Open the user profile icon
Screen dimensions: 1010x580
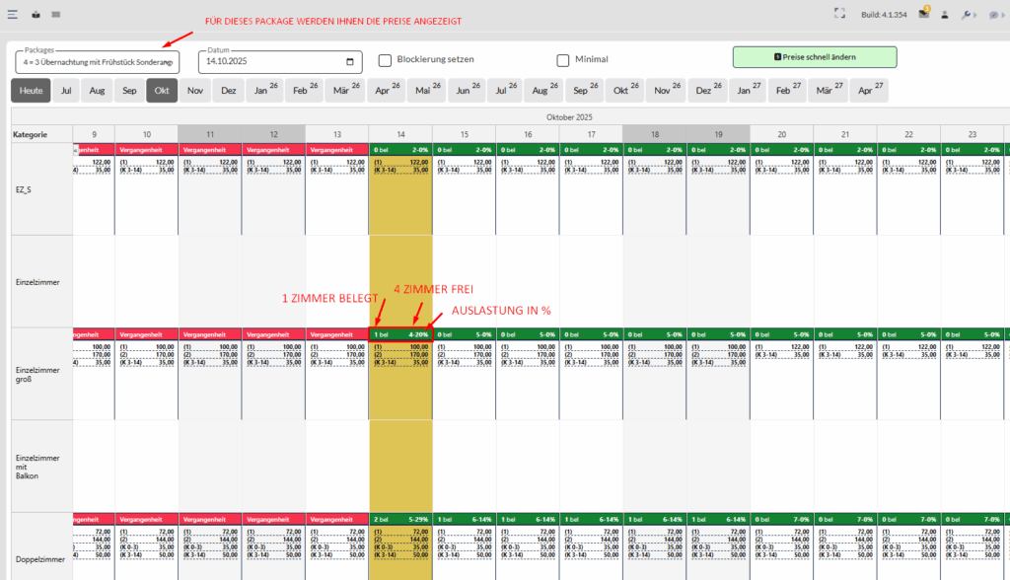pos(945,15)
